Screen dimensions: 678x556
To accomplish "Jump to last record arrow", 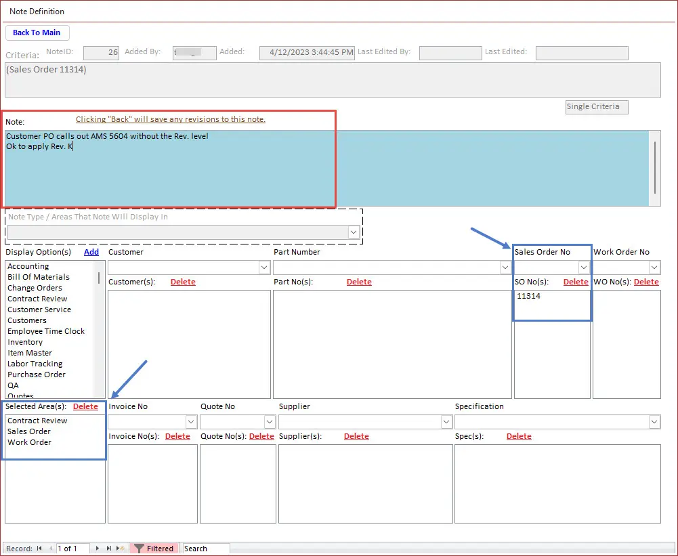I will [x=109, y=549].
